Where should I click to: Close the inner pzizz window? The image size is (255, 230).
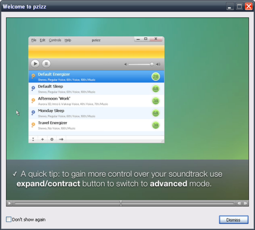156,39
